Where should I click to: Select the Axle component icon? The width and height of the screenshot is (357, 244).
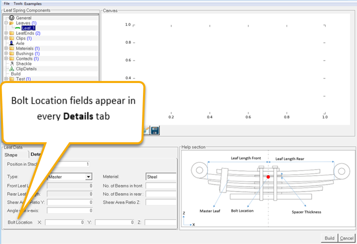pos(12,43)
